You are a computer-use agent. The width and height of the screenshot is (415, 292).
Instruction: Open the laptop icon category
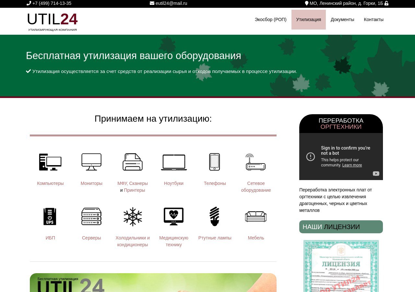click(174, 162)
